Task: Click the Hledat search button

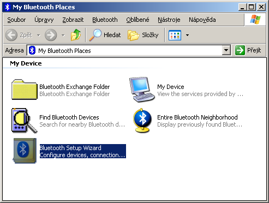Action: pos(105,35)
